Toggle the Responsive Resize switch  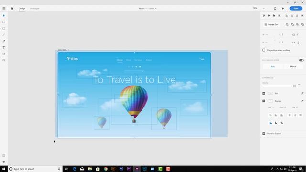tap(301, 60)
